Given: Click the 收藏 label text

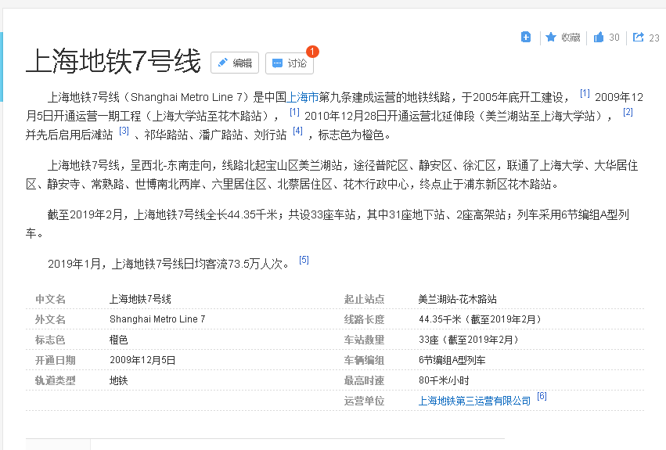Looking at the screenshot, I should tap(571, 38).
